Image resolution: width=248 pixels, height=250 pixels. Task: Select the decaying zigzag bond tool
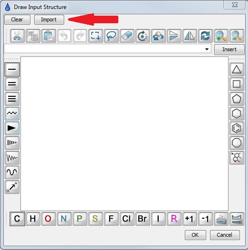pos(12,157)
